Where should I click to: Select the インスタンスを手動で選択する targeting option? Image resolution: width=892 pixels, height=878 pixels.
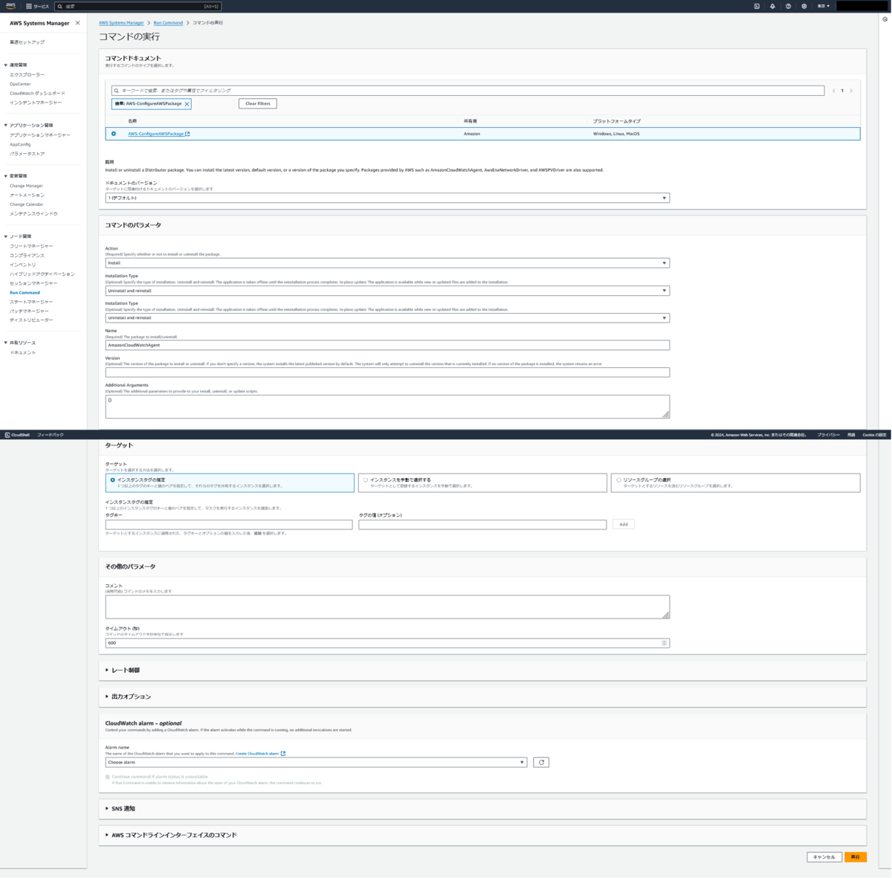(365, 480)
